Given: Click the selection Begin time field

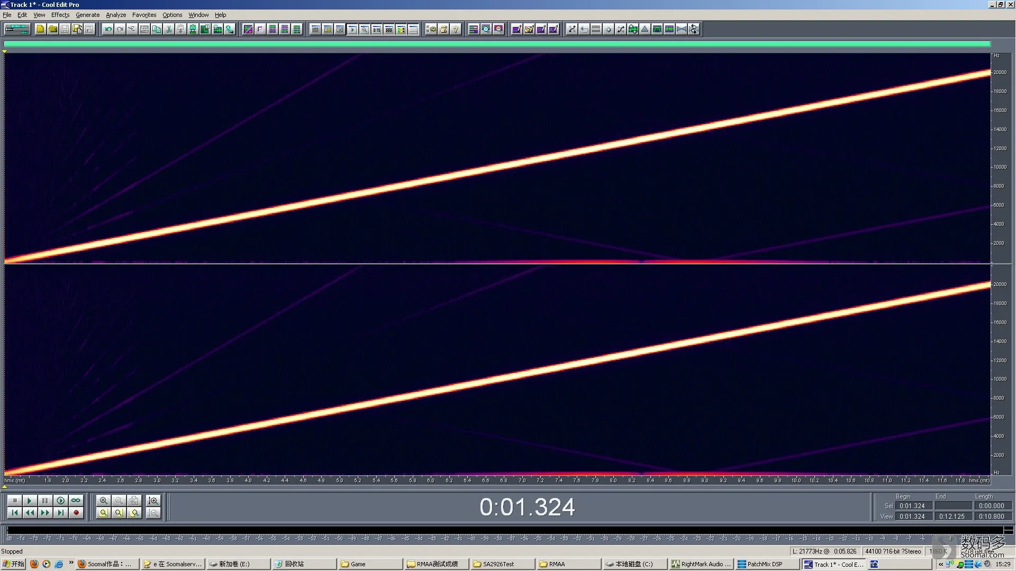Looking at the screenshot, I should tap(913, 506).
